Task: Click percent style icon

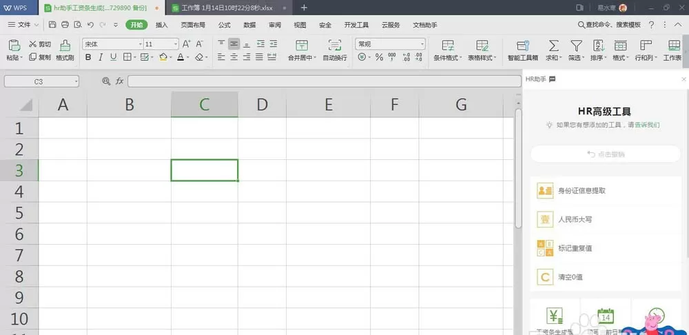Action: point(379,57)
